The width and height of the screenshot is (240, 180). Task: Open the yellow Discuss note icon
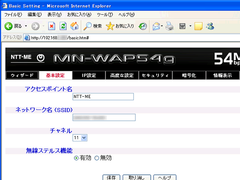[x=198, y=26]
